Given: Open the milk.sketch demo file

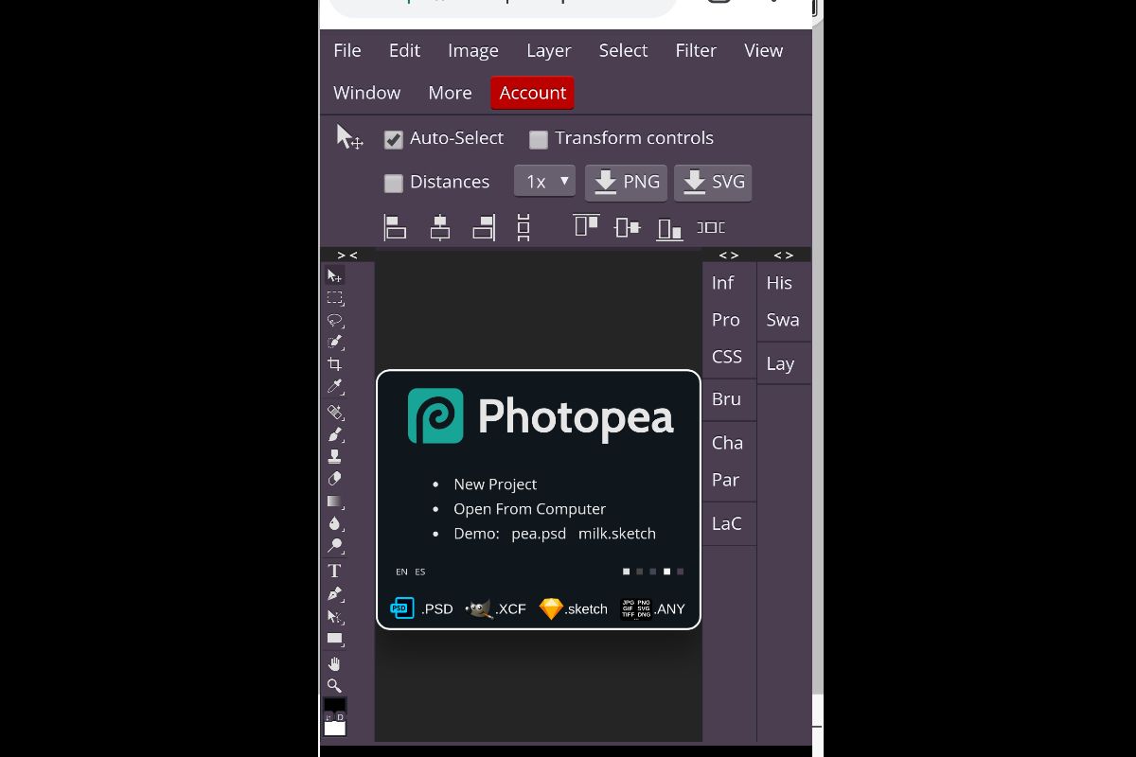Looking at the screenshot, I should coord(617,533).
